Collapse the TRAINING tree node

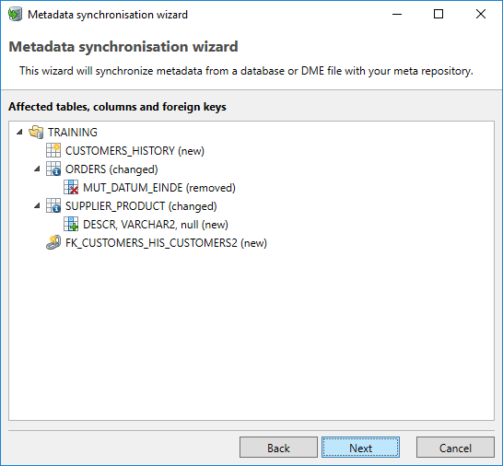pyautogui.click(x=20, y=132)
